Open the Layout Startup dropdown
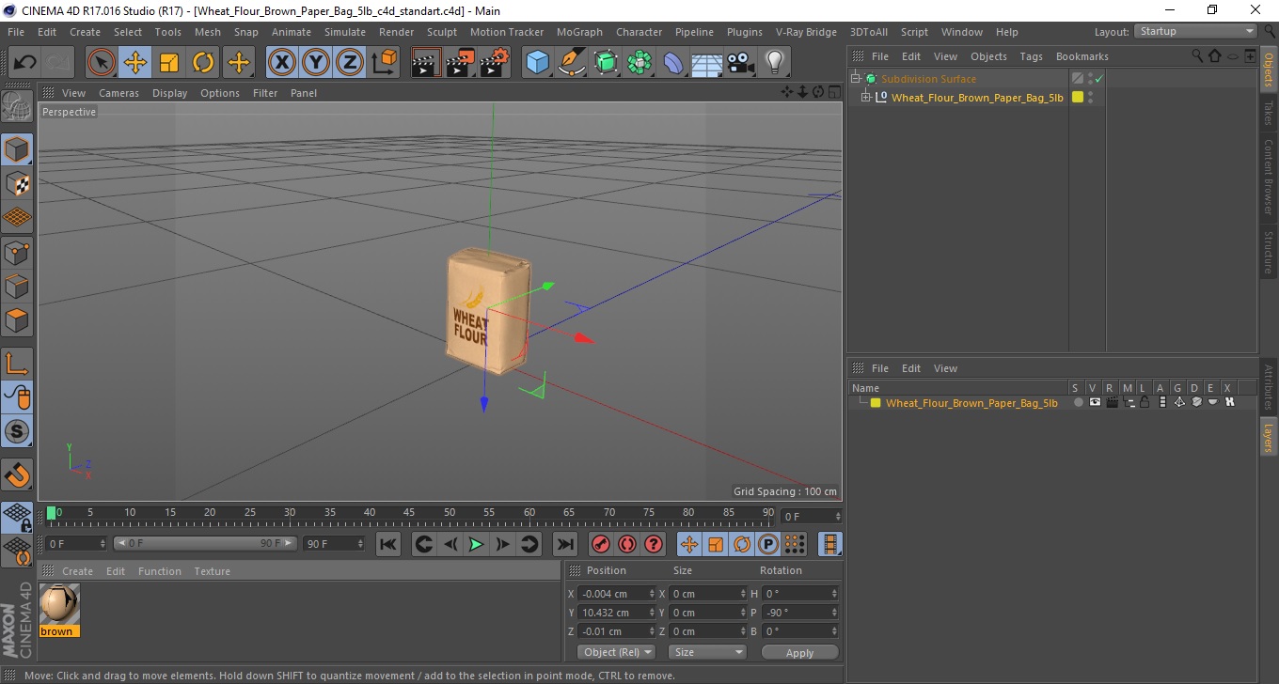Viewport: 1279px width, 684px height. (1196, 31)
